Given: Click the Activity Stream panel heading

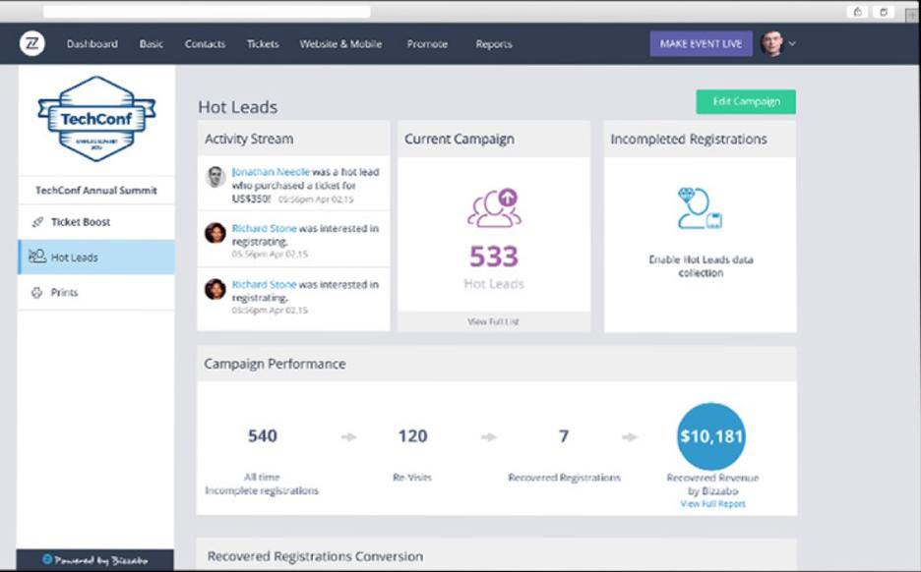Looking at the screenshot, I should point(249,139).
